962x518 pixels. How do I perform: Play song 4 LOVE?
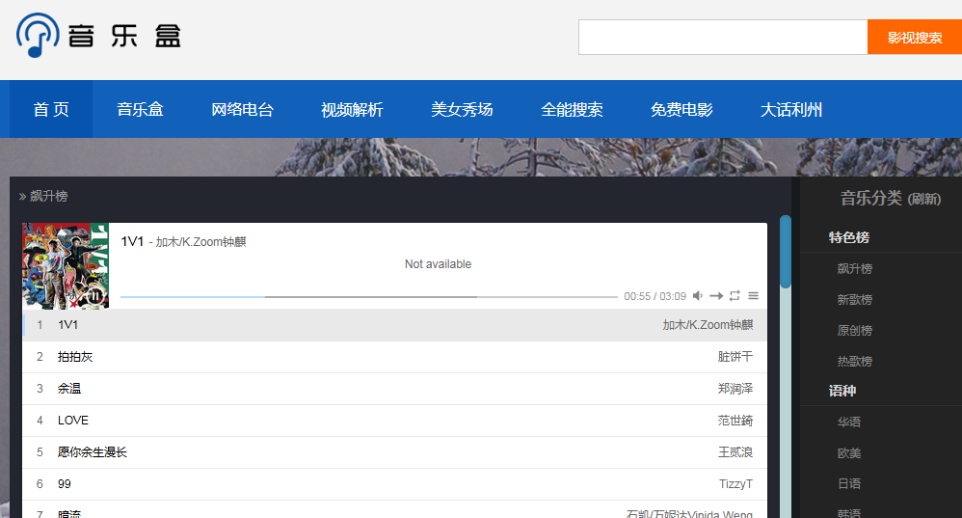click(394, 421)
